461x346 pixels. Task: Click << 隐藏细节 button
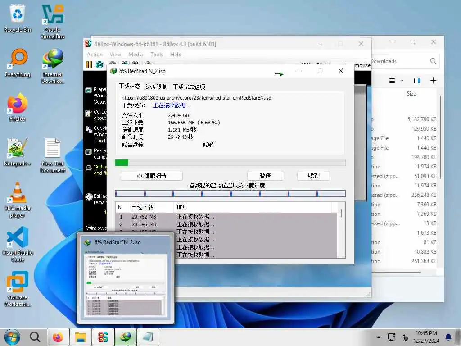151,176
